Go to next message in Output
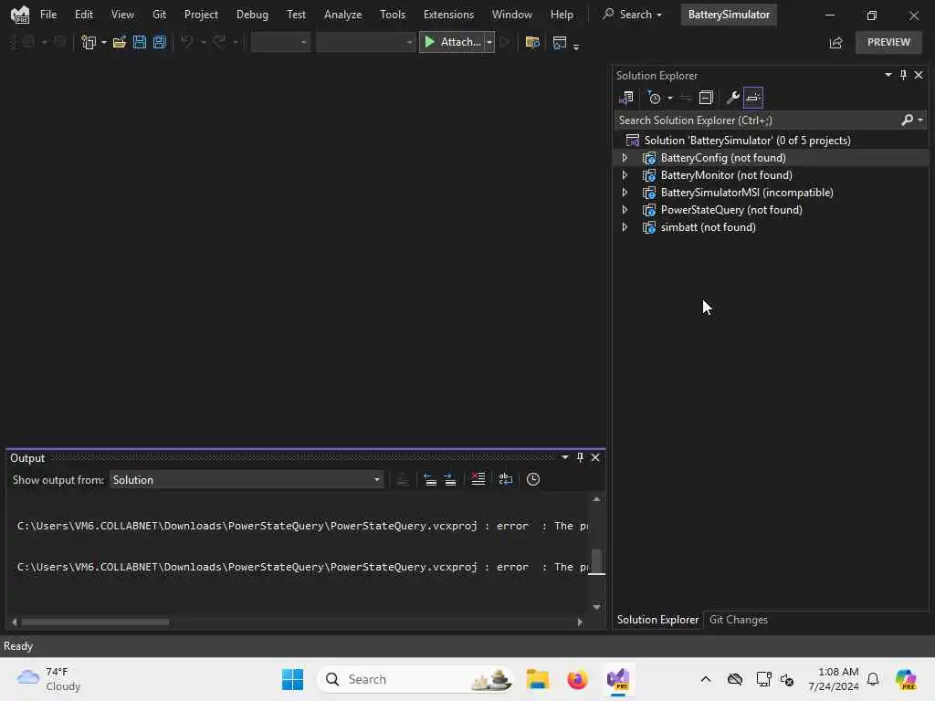Viewport: 935px width, 701px height. pos(450,480)
